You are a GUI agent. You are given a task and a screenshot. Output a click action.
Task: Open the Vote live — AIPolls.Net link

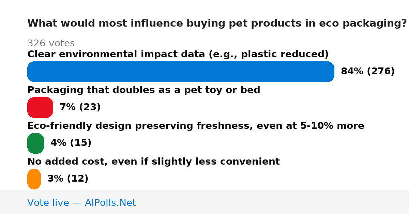click(x=81, y=203)
